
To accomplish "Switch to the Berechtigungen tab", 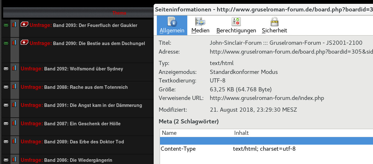I will (236, 25).
